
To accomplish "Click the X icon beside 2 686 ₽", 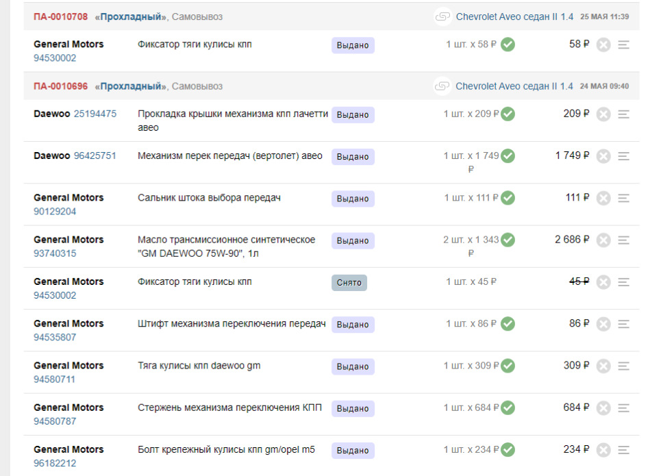I will point(603,240).
